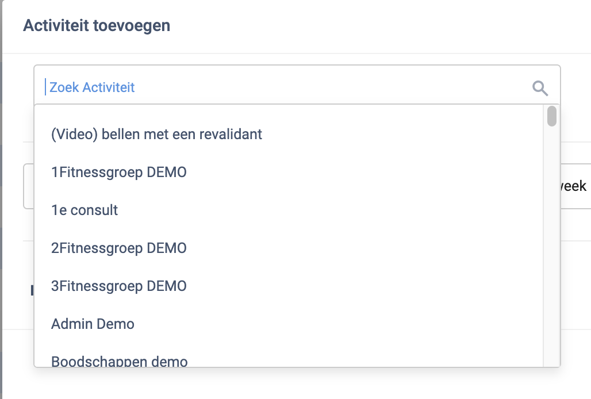The width and height of the screenshot is (591, 399).
Task: Click the blank space right of "Admin Demo"
Action: click(345, 324)
